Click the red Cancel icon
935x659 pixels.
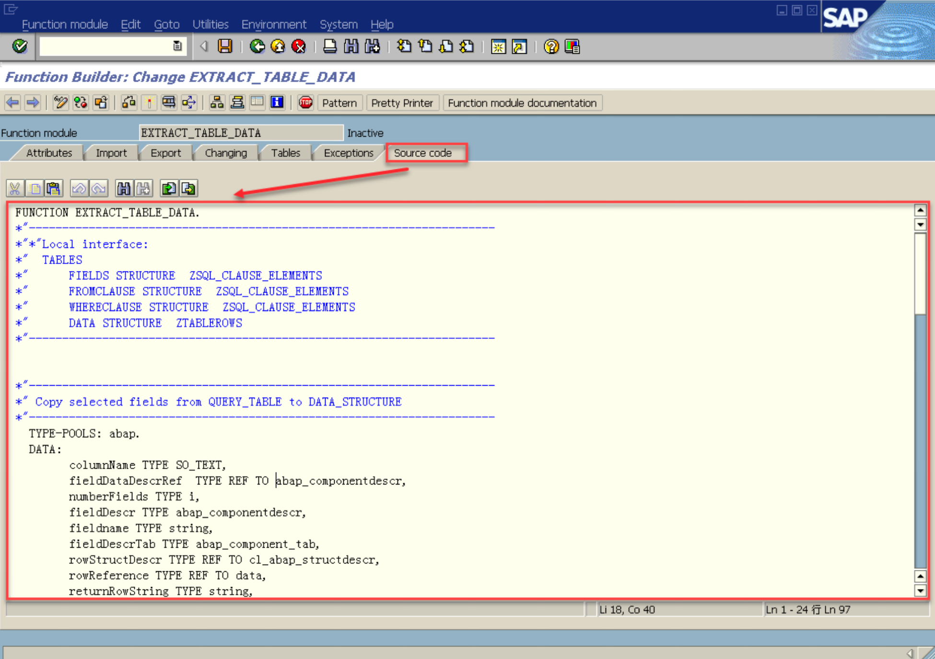299,47
